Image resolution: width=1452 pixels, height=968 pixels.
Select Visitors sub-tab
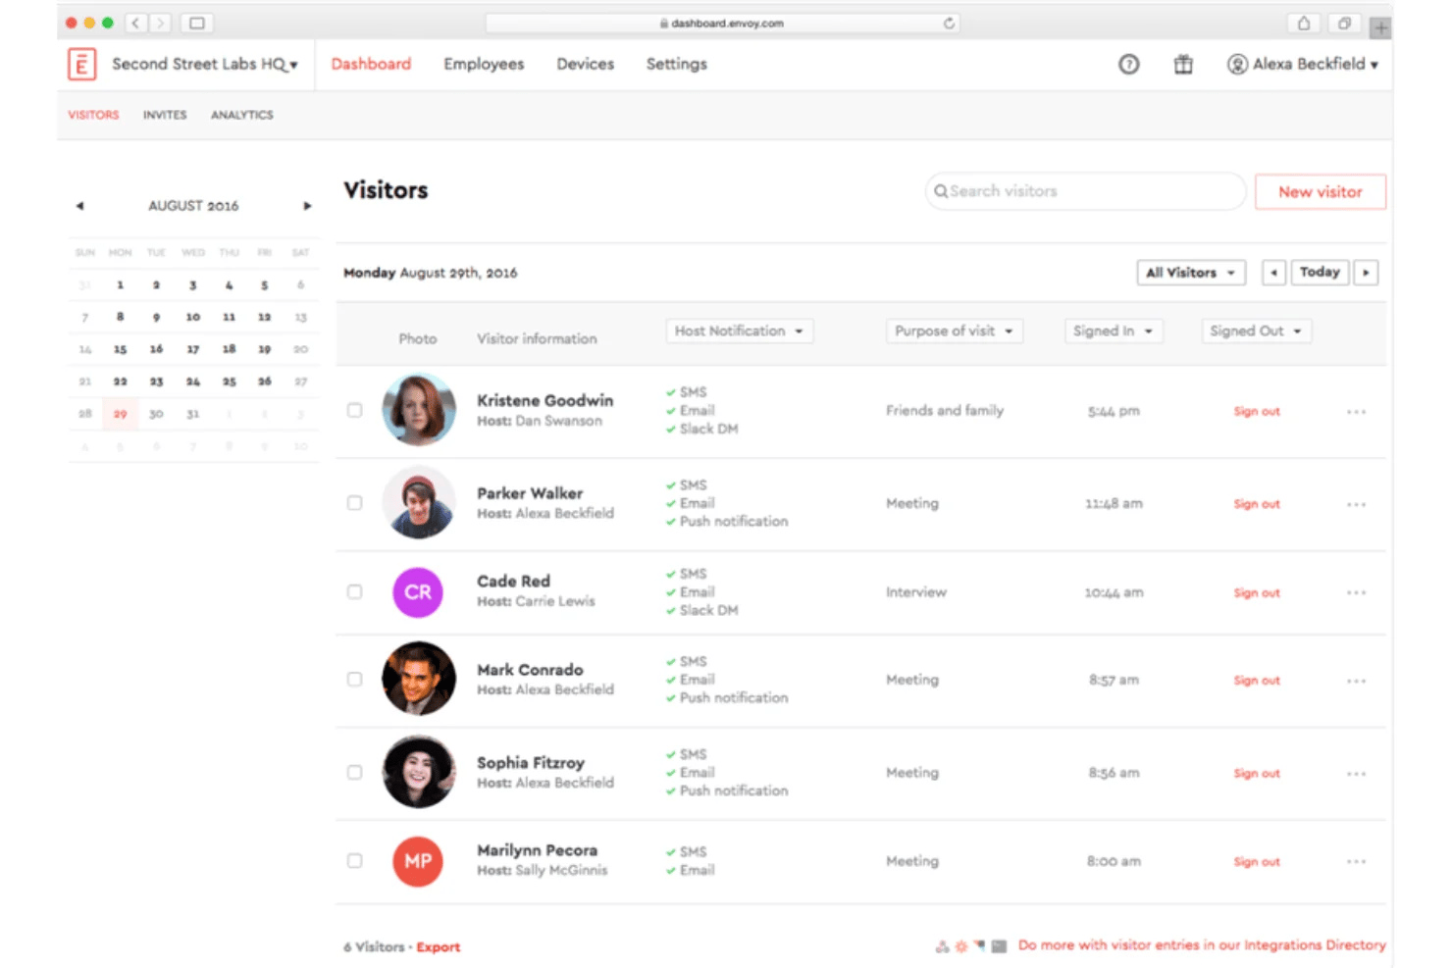93,115
